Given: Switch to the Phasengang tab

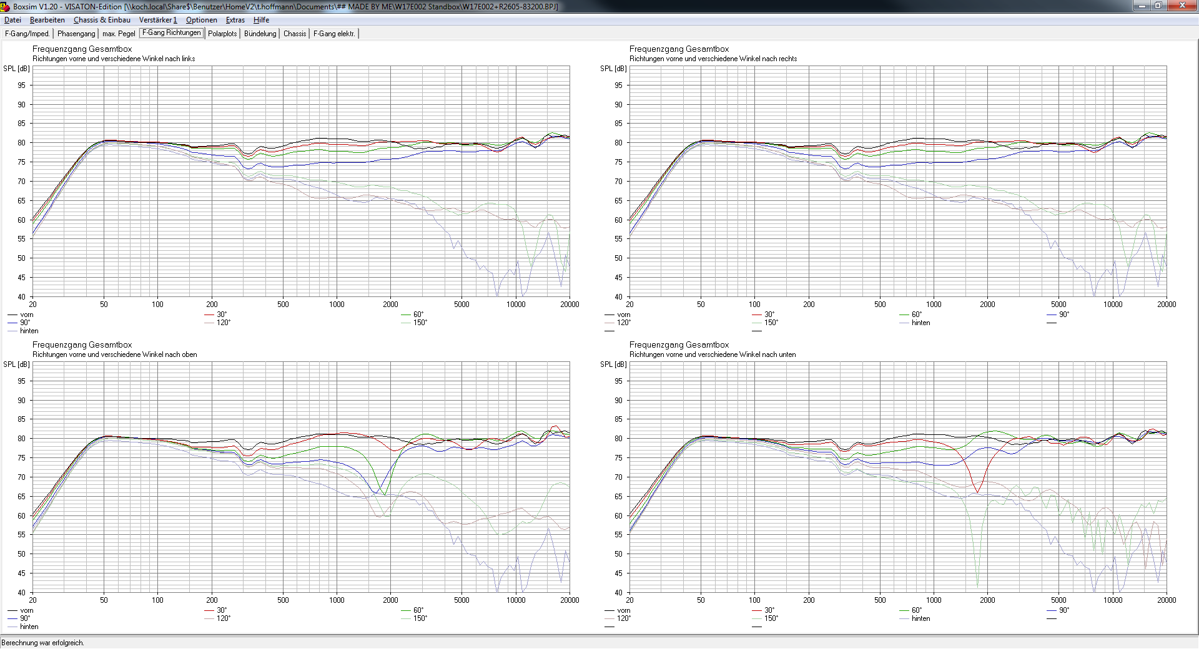Looking at the screenshot, I should click(76, 34).
